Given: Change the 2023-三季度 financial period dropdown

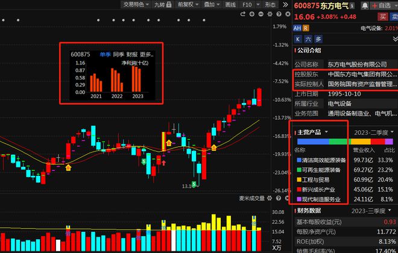Looking at the screenshot, I should tap(371, 211).
